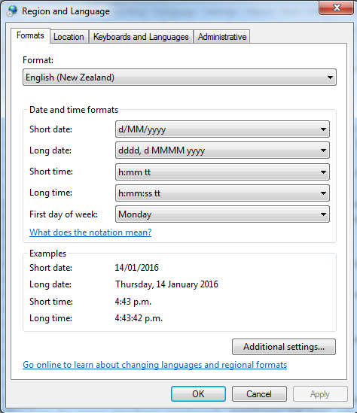Viewport: 357px width, 413px height.
Task: Change the First day of week dropdown
Action: (222, 214)
